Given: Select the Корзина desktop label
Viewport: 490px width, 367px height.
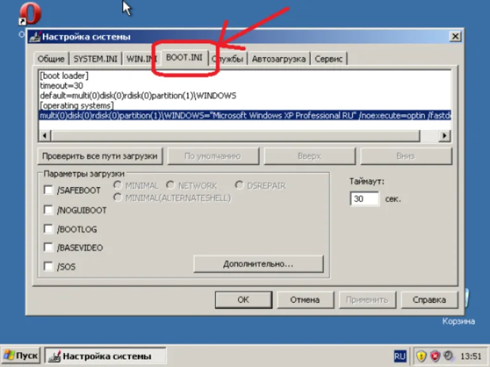Looking at the screenshot, I should [459, 321].
